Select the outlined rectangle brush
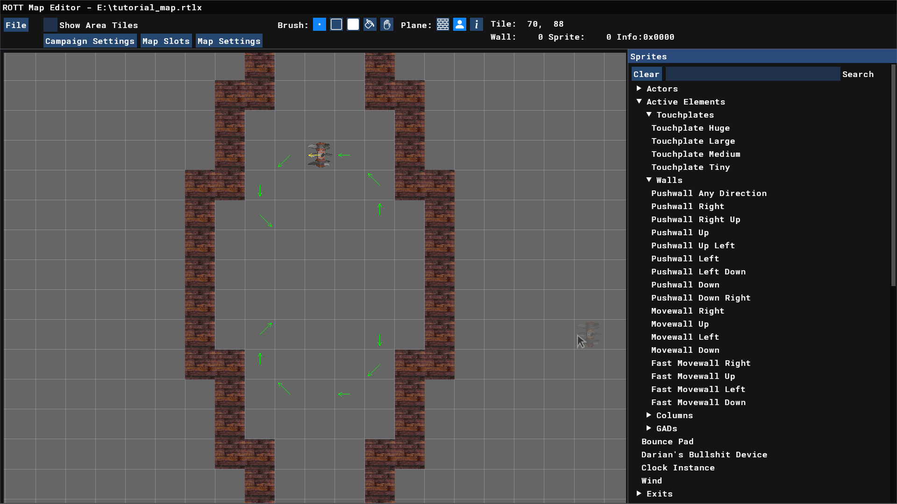Image resolution: width=897 pixels, height=504 pixels. click(336, 25)
